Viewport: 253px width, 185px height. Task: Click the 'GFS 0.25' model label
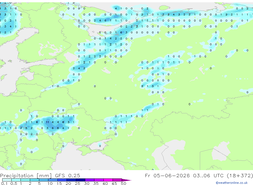(68, 176)
